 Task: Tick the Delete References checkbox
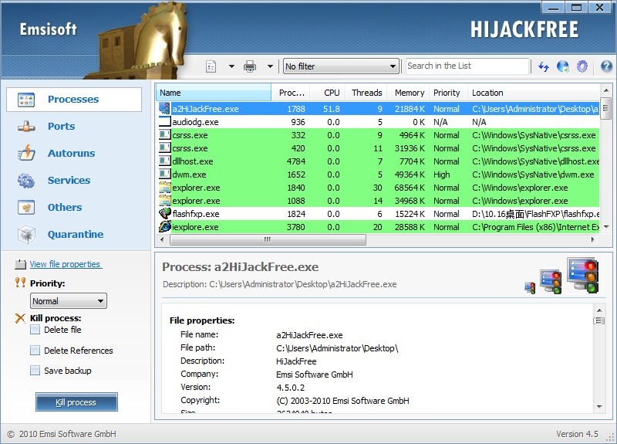[35, 351]
